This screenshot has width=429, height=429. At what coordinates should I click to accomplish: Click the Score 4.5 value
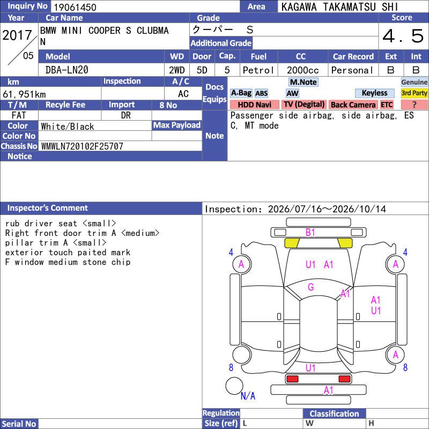(x=403, y=36)
